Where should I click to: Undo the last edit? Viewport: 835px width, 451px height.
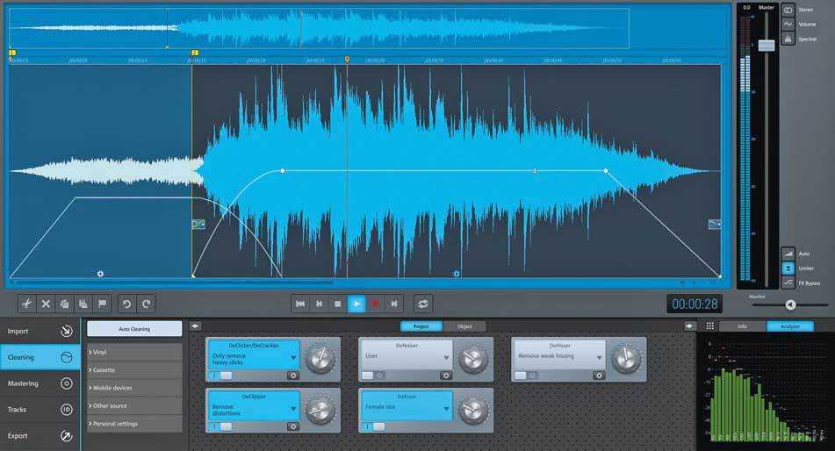click(126, 304)
